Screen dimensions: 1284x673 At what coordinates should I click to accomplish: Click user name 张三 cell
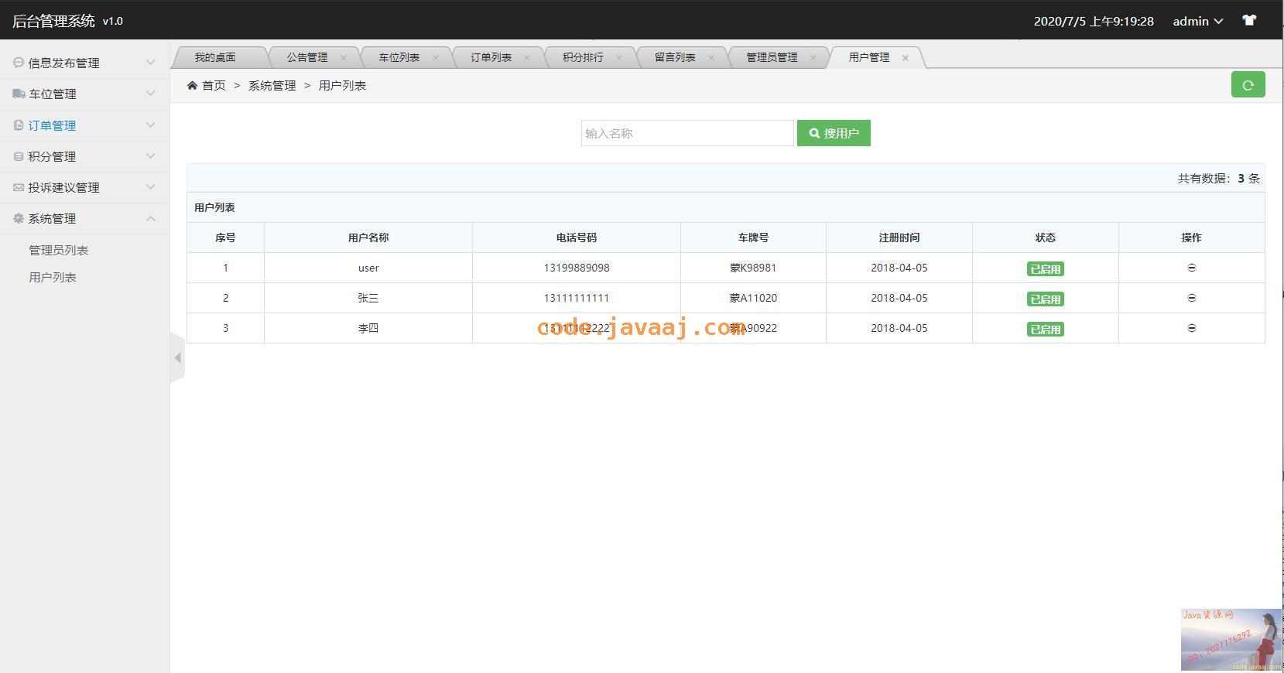point(368,298)
